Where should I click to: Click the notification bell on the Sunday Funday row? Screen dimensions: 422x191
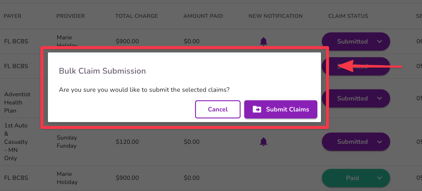(x=263, y=142)
